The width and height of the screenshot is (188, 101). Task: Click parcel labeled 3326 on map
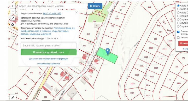point(142,66)
